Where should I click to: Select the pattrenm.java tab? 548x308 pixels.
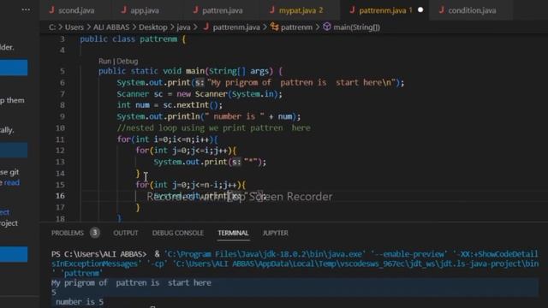point(382,10)
